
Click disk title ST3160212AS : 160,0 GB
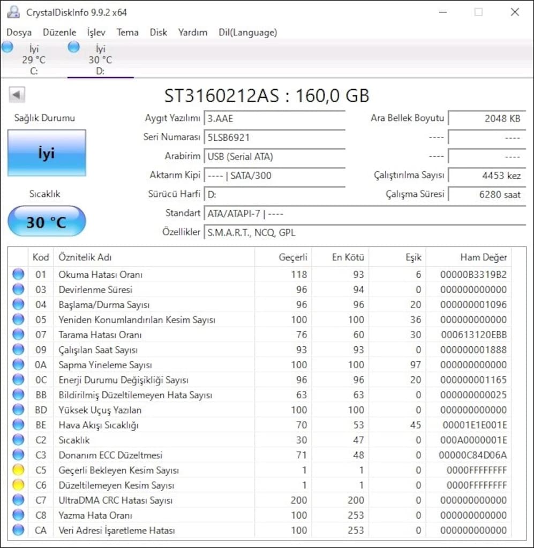[267, 95]
